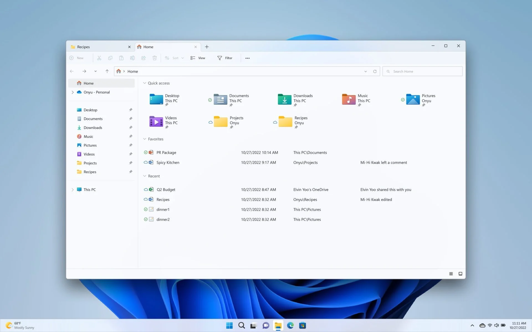Collapse the Recent section
Screen dimensions: 532x332
pos(145,176)
